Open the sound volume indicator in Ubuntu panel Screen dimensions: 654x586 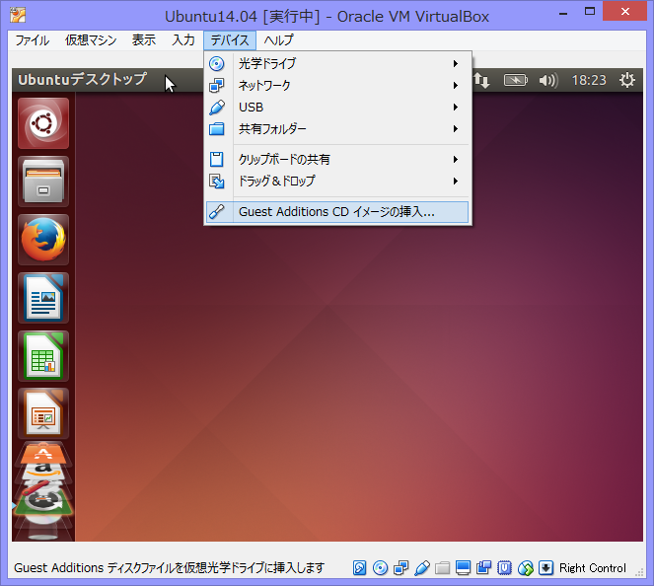click(x=548, y=80)
